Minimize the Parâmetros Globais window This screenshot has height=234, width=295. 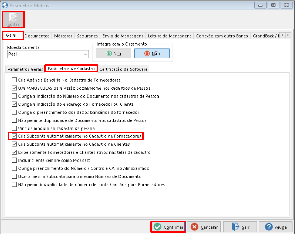click(x=260, y=5)
